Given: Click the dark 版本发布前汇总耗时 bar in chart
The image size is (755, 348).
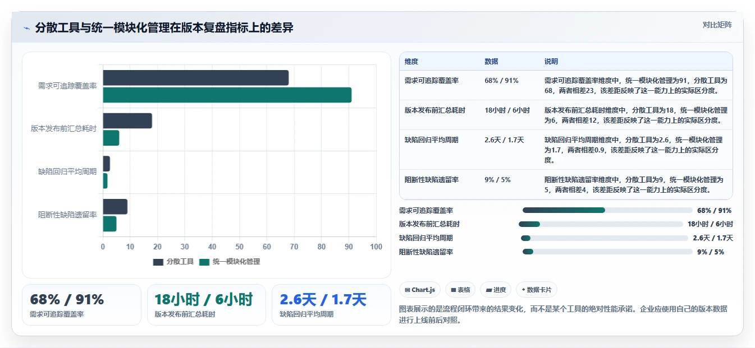Looking at the screenshot, I should (x=127, y=121).
